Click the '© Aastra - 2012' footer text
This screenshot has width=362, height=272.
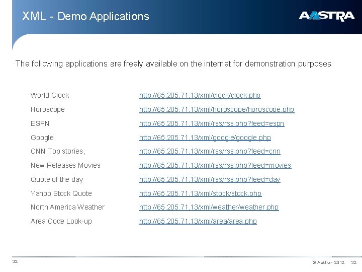coord(328,262)
